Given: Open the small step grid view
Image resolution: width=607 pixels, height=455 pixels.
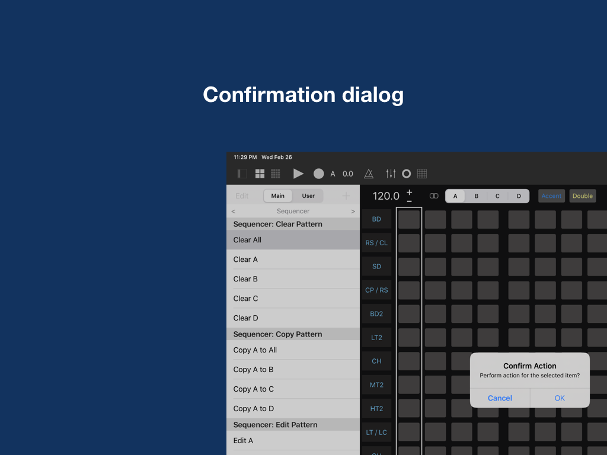Looking at the screenshot, I should pos(276,174).
